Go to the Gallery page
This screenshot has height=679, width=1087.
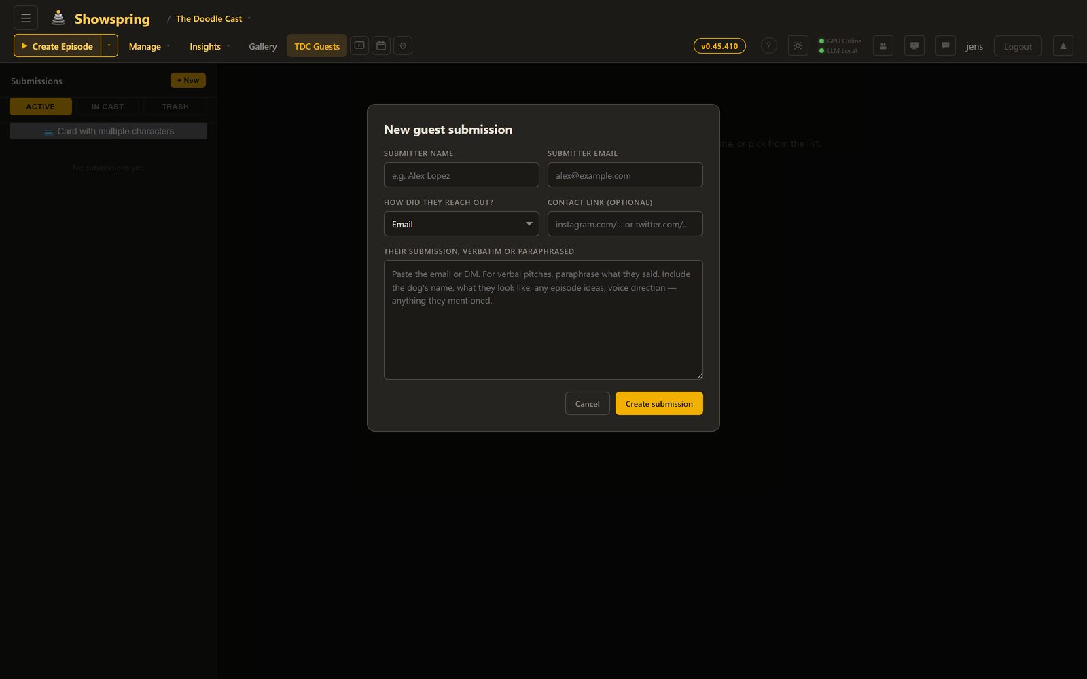pos(263,46)
